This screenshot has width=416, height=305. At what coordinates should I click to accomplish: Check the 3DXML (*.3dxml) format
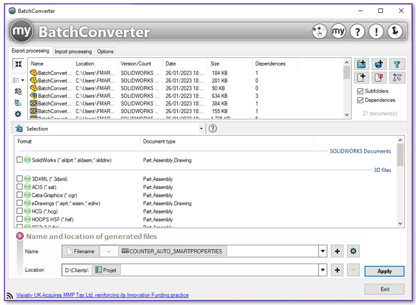tap(19, 178)
